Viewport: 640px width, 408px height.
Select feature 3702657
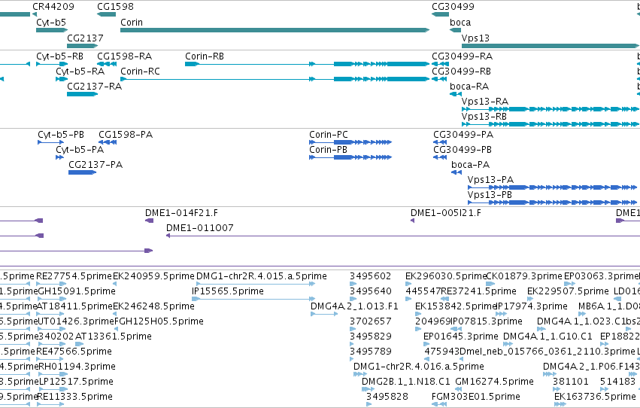coord(352,329)
